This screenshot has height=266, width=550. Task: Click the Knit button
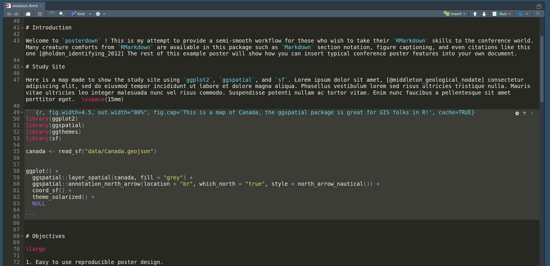pos(78,14)
